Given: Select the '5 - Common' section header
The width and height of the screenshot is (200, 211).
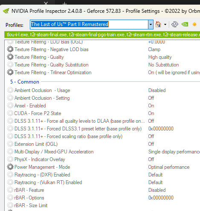Looking at the screenshot, I should [x=25, y=82].
